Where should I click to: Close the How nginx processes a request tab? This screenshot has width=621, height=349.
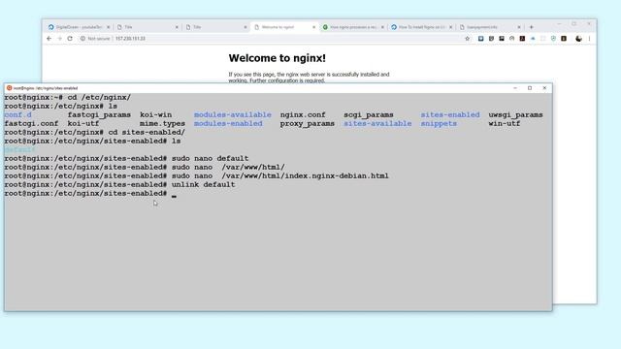(382, 27)
